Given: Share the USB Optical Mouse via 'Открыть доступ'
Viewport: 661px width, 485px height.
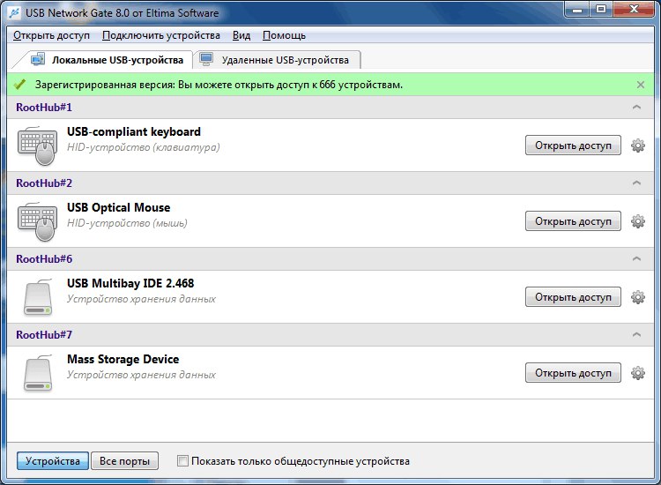Looking at the screenshot, I should pos(573,221).
